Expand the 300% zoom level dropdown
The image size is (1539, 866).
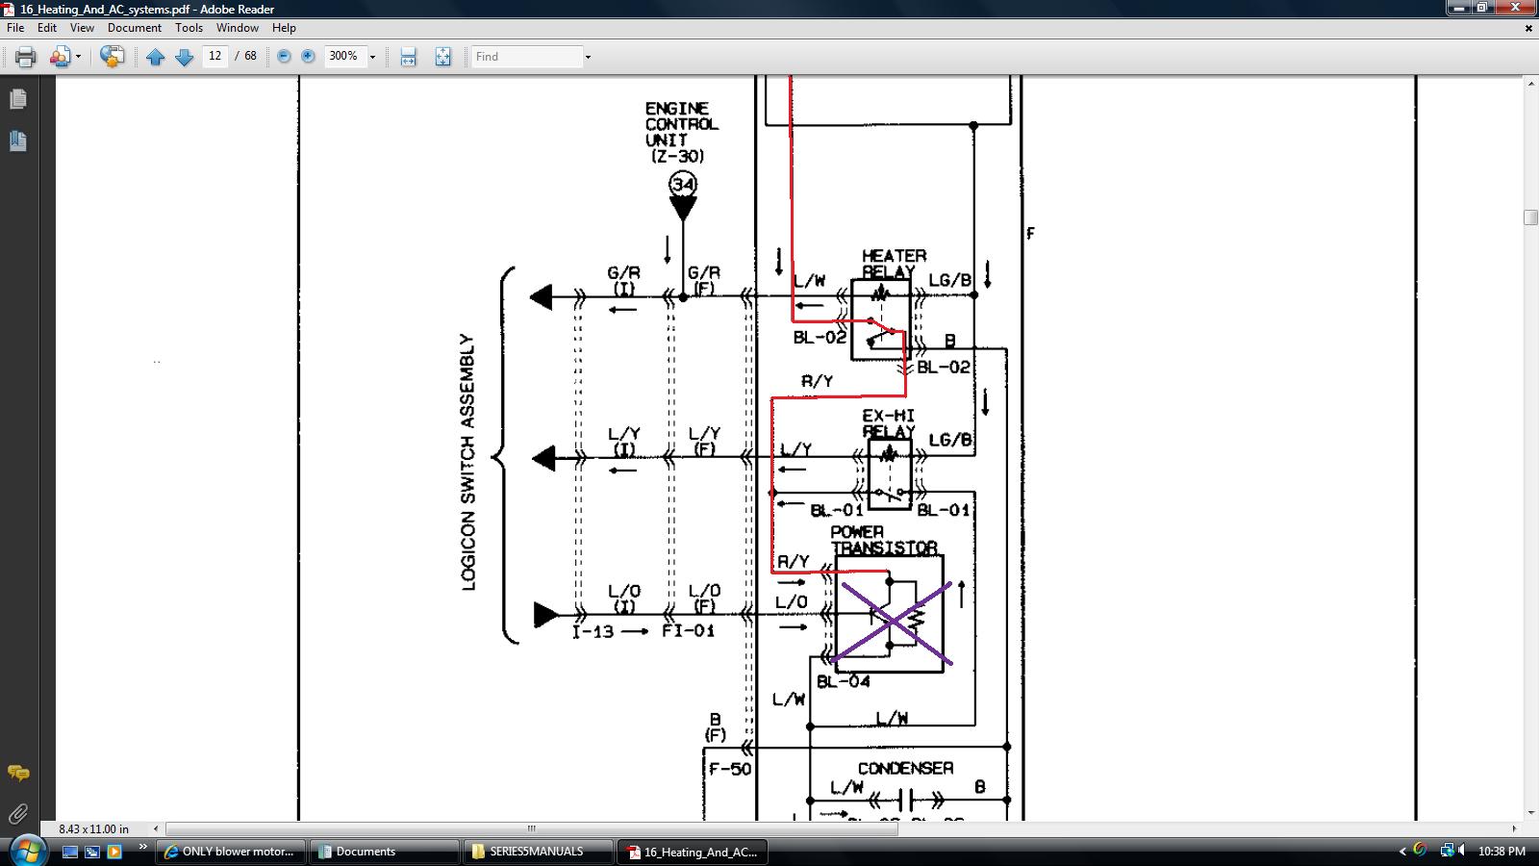pyautogui.click(x=372, y=57)
